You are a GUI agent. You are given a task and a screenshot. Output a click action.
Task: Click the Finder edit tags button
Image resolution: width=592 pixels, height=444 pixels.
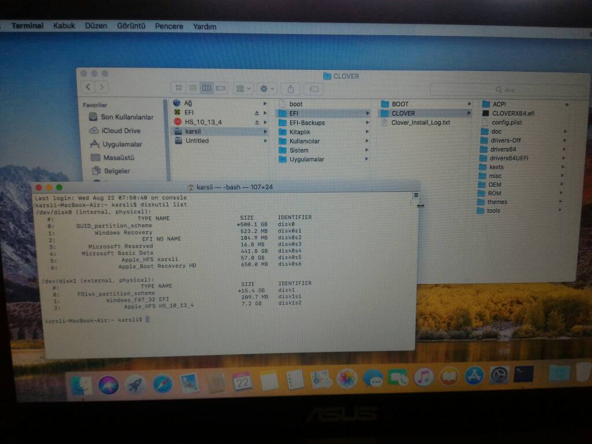click(314, 88)
